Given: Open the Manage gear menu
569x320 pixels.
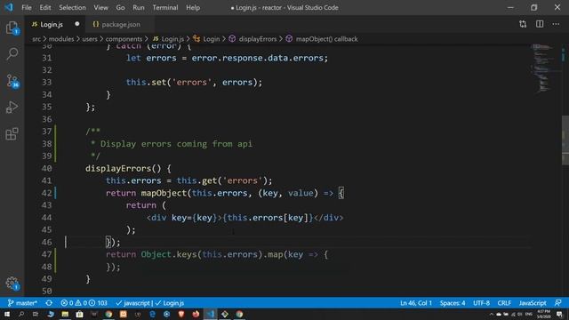Looking at the screenshot, I should point(12,284).
